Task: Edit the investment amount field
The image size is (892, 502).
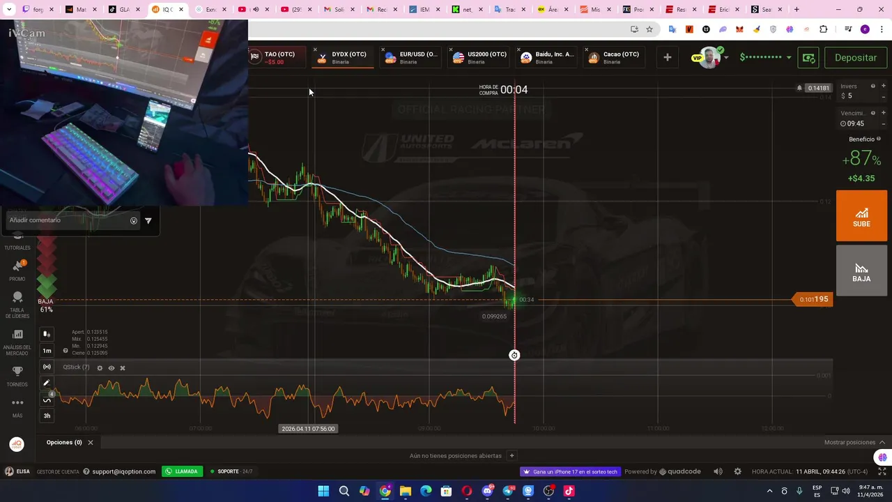Action: coord(857,96)
